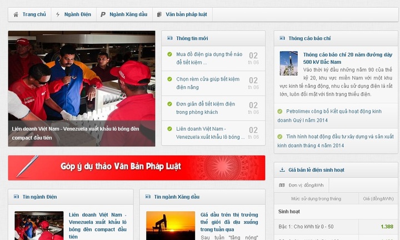Screen dimensions: 400x240
Task: Click the 02 th 06 date beside Mua đồ điện
Action: [253, 58]
